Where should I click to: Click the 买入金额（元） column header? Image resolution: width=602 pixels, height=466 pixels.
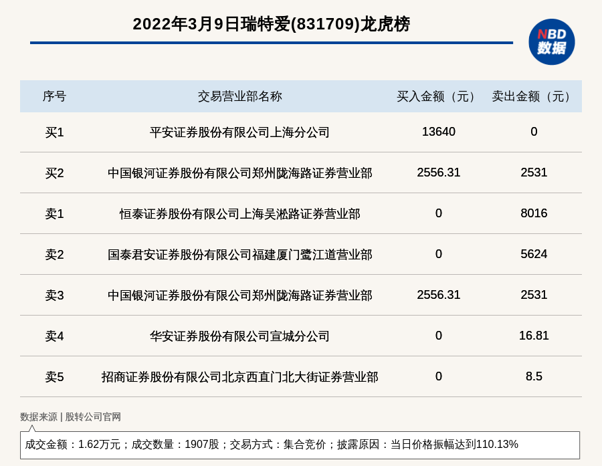coord(438,96)
